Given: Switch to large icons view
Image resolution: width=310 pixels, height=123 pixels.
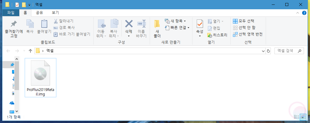Looking at the screenshot, I should tap(303, 117).
